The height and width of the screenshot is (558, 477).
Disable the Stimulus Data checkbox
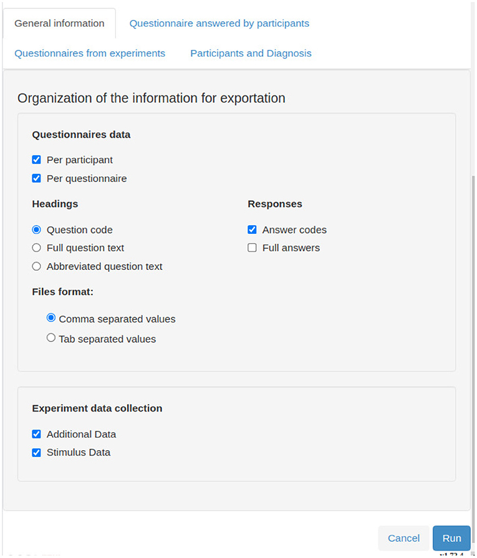[x=36, y=452]
